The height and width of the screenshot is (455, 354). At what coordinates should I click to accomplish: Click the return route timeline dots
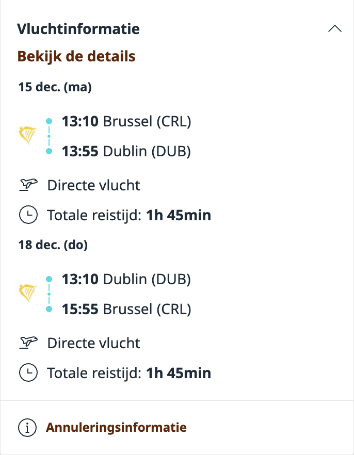[x=49, y=294]
